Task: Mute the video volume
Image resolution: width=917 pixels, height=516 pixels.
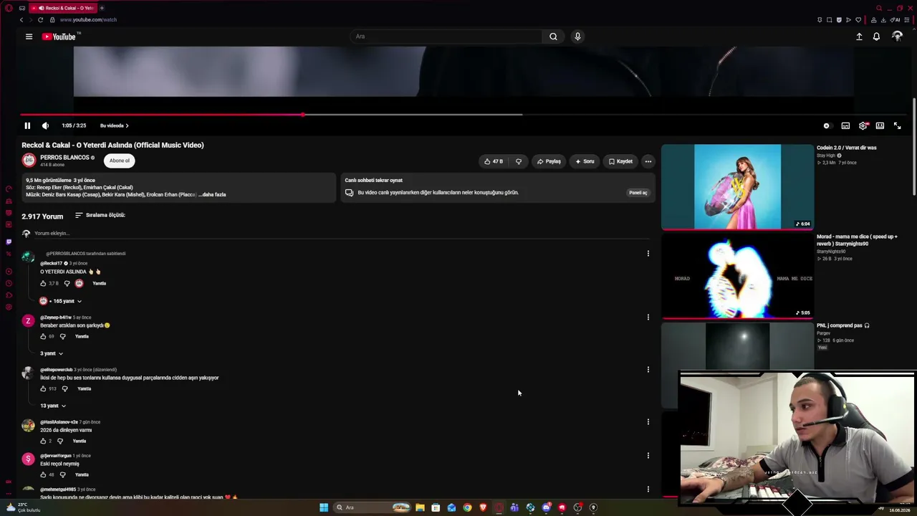Action: (x=45, y=125)
